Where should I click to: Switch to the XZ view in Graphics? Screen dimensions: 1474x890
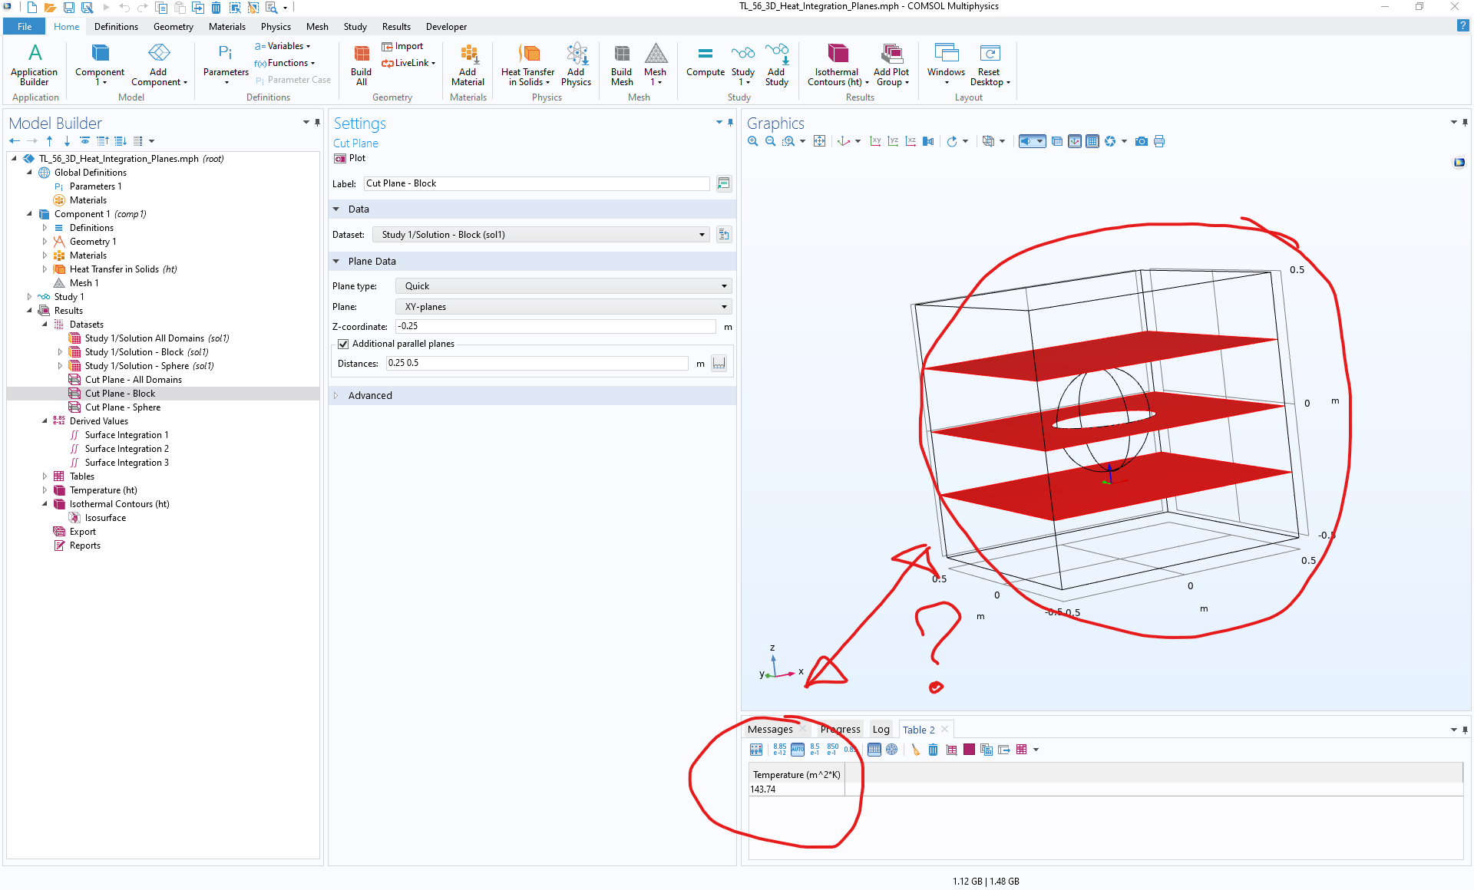[x=911, y=141]
